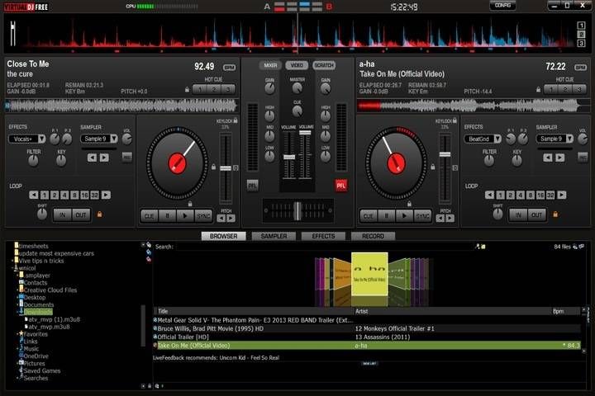Switch center panel to MIXER
The width and height of the screenshot is (595, 396).
coord(270,65)
